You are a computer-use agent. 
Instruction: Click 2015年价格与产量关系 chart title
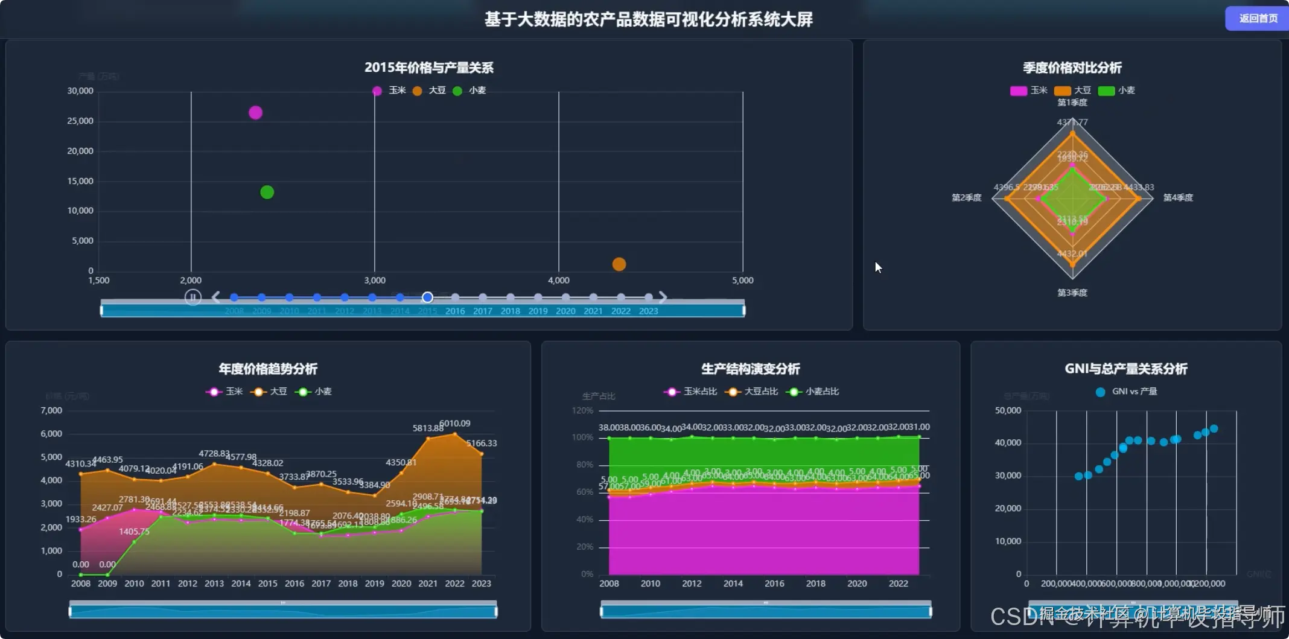click(x=429, y=68)
